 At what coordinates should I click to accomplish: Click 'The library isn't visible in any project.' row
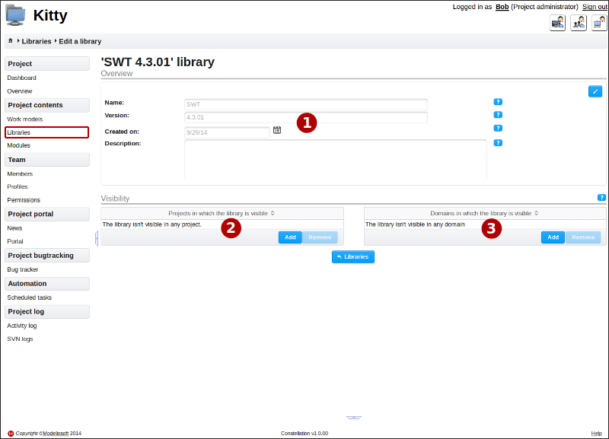pyautogui.click(x=222, y=224)
